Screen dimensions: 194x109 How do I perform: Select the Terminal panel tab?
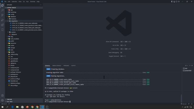pyautogui.click(x=47, y=66)
